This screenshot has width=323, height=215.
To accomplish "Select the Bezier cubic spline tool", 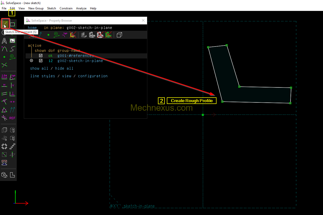I will (x=12, y=49).
